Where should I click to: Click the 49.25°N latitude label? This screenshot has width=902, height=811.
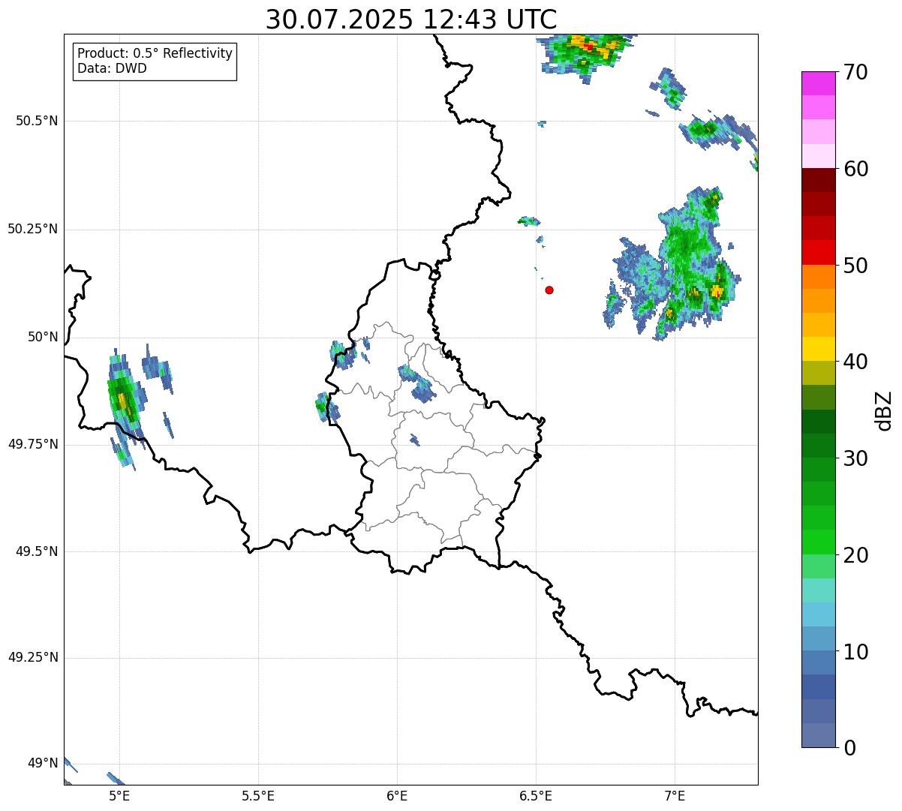click(32, 657)
